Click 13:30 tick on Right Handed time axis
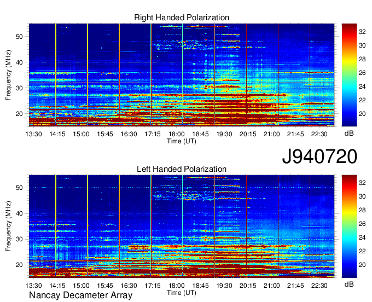This screenshot has width=372, height=302. [33, 134]
